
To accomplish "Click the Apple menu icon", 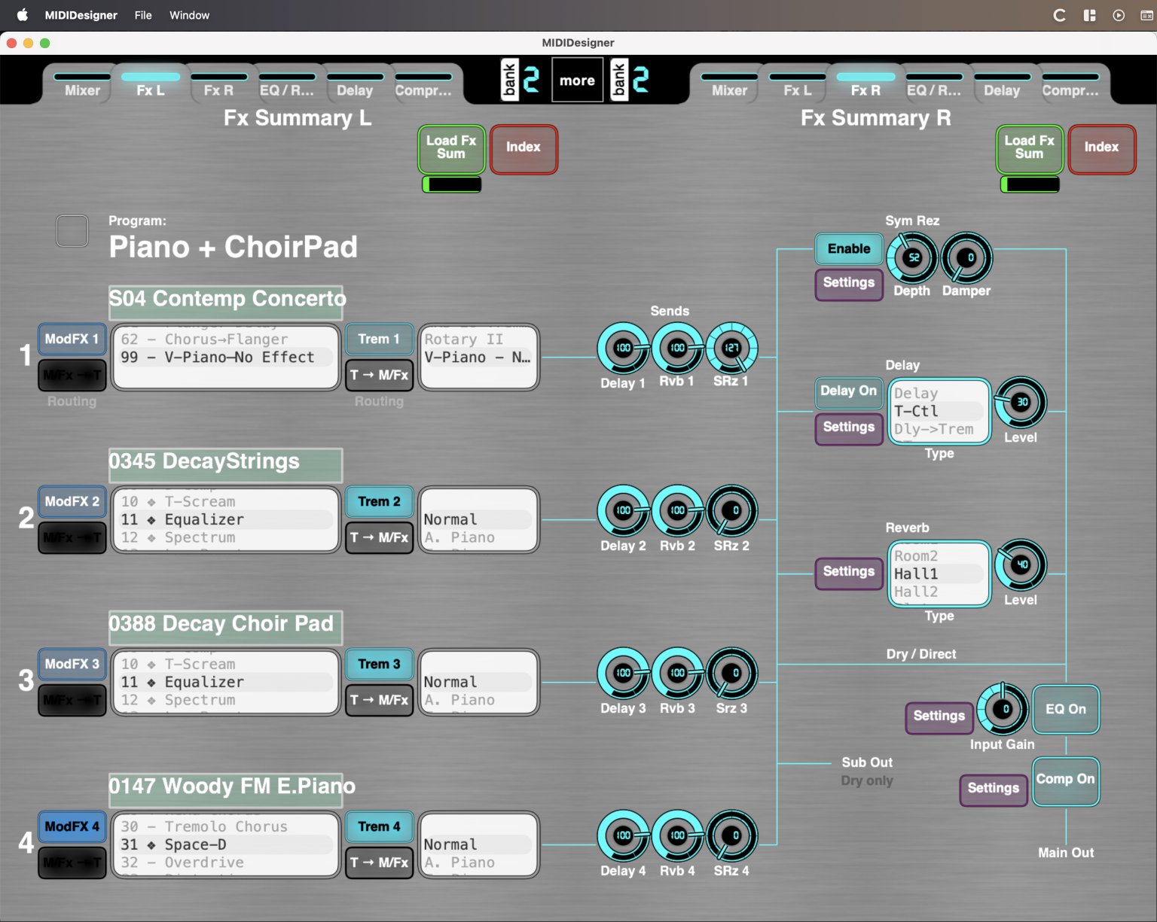I will tap(22, 15).
